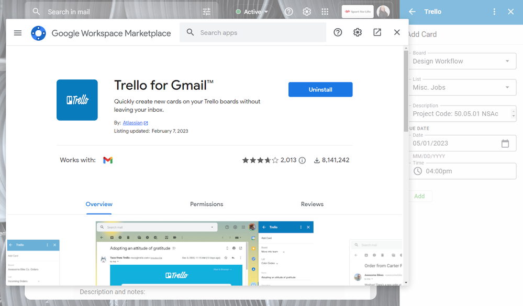Click the Search apps field
This screenshot has width=523, height=306.
coord(253,32)
